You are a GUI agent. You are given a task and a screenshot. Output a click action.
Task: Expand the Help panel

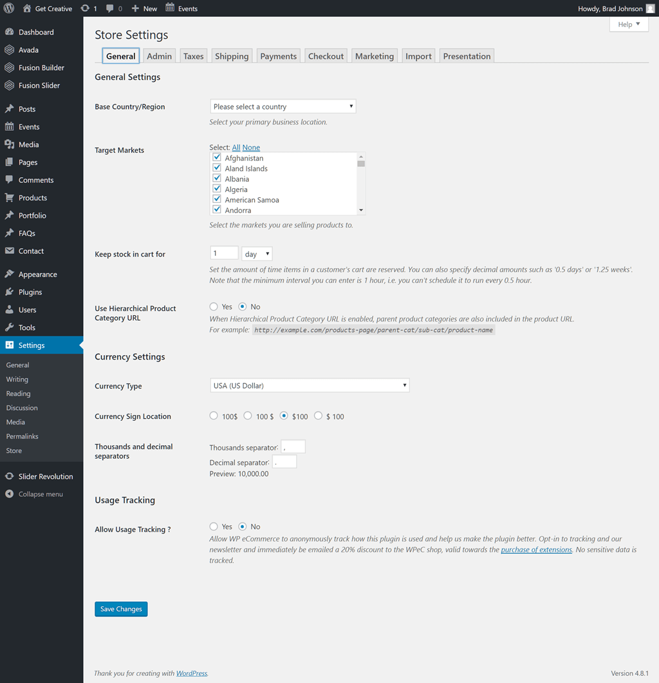pyautogui.click(x=629, y=24)
